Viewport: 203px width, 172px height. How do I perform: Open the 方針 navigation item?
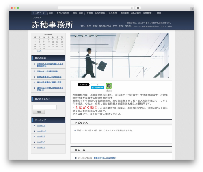[x=51, y=13]
